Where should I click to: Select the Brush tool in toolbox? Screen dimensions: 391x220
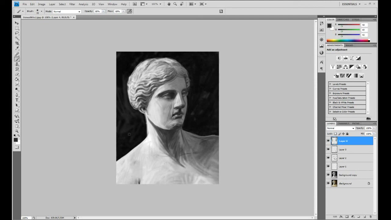point(17,59)
